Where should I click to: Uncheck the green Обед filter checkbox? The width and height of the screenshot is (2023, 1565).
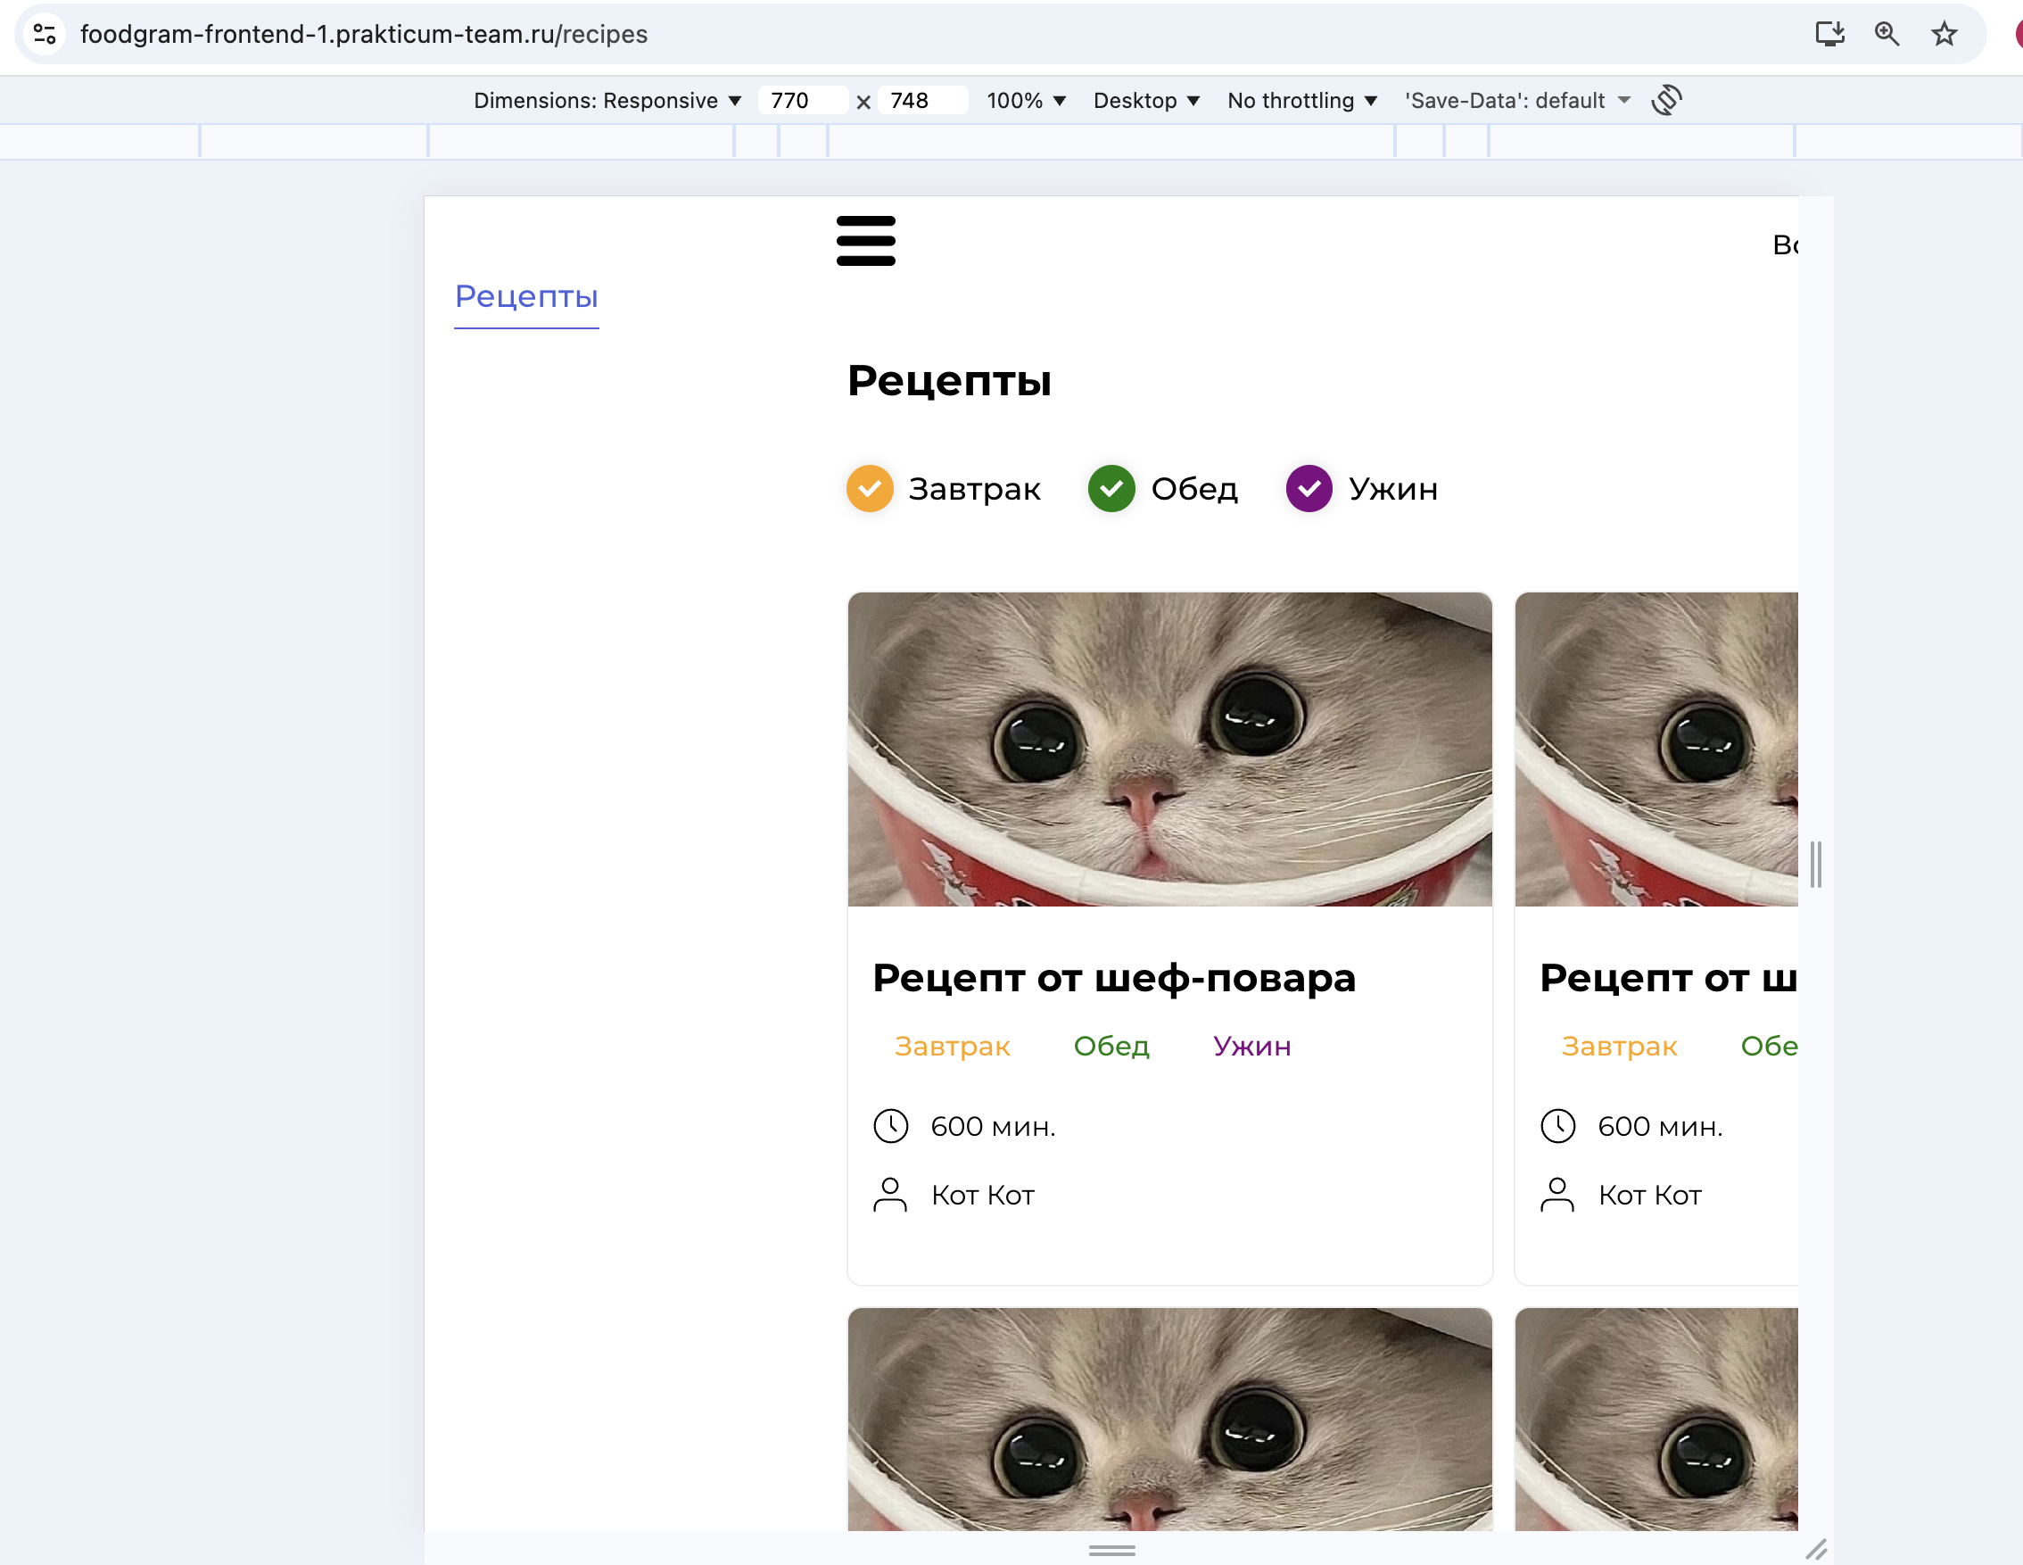[1111, 488]
